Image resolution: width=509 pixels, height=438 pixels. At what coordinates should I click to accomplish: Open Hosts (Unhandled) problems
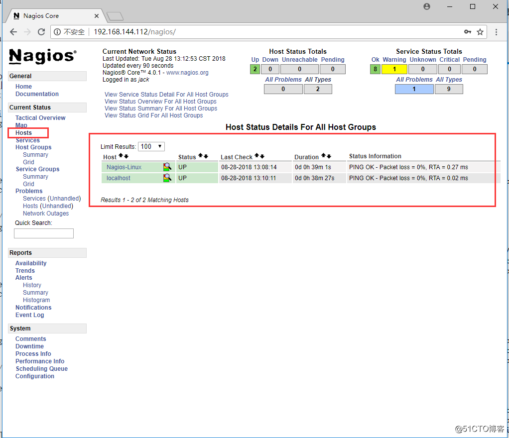tap(48, 206)
